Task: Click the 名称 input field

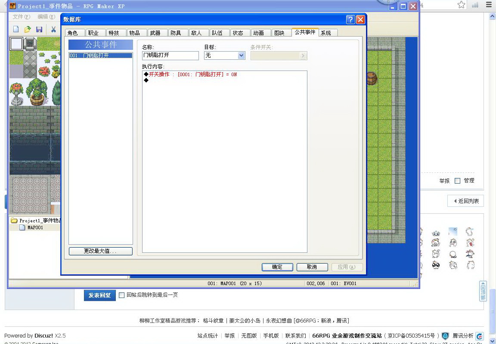Action: pyautogui.click(x=170, y=55)
